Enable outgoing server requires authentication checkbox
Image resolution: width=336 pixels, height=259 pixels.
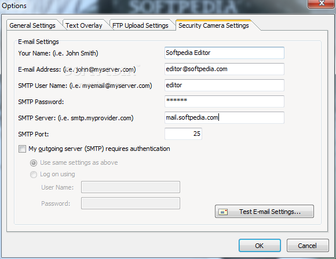coord(22,149)
